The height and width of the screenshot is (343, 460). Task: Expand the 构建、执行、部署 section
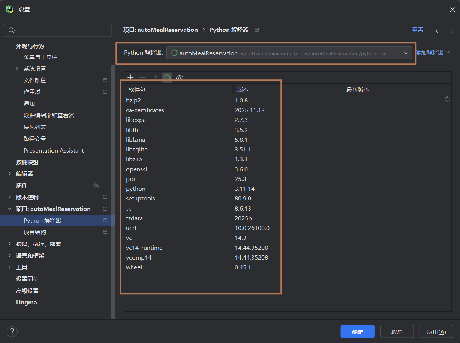tap(10, 244)
